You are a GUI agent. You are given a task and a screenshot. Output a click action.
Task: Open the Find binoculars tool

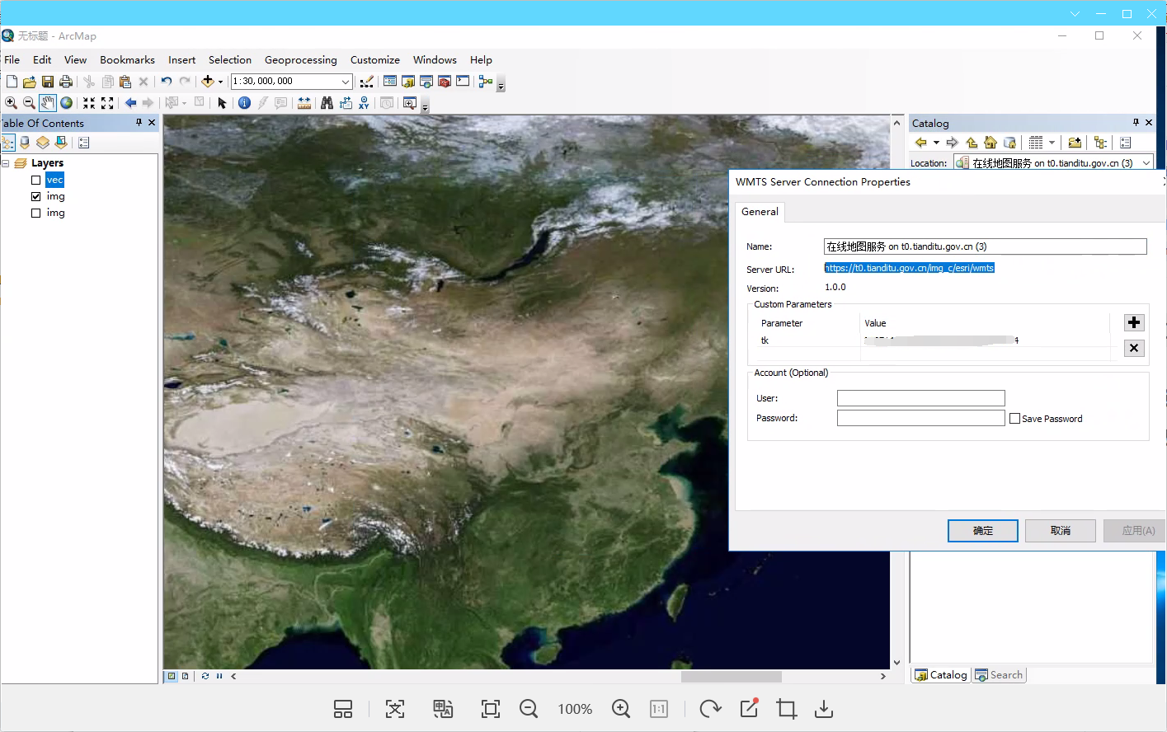[327, 103]
